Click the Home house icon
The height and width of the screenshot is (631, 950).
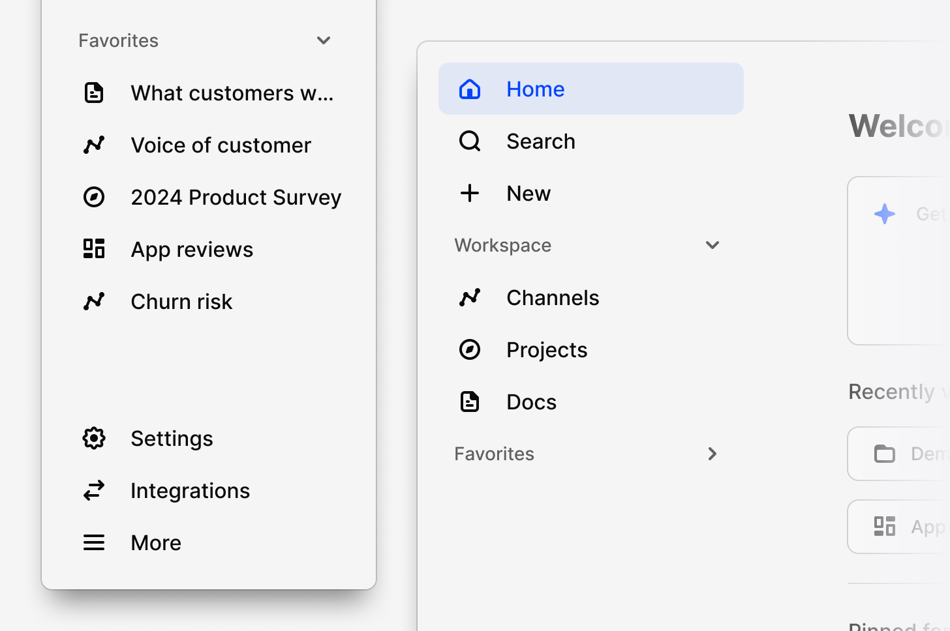[x=470, y=89]
